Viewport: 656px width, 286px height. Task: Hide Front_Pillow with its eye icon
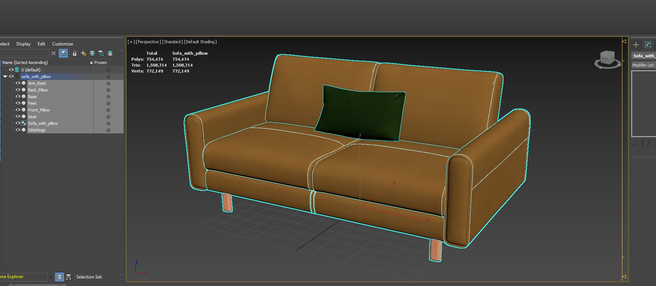(18, 110)
